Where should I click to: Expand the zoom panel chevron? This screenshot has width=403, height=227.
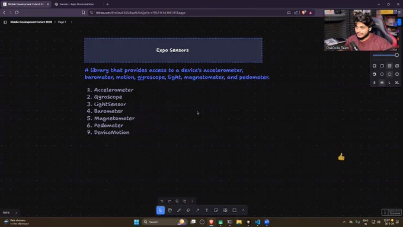(x=16, y=213)
